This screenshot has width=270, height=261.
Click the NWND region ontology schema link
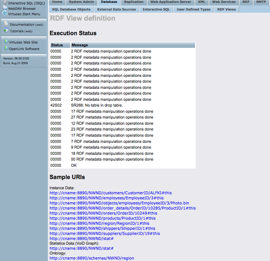tap(92, 258)
